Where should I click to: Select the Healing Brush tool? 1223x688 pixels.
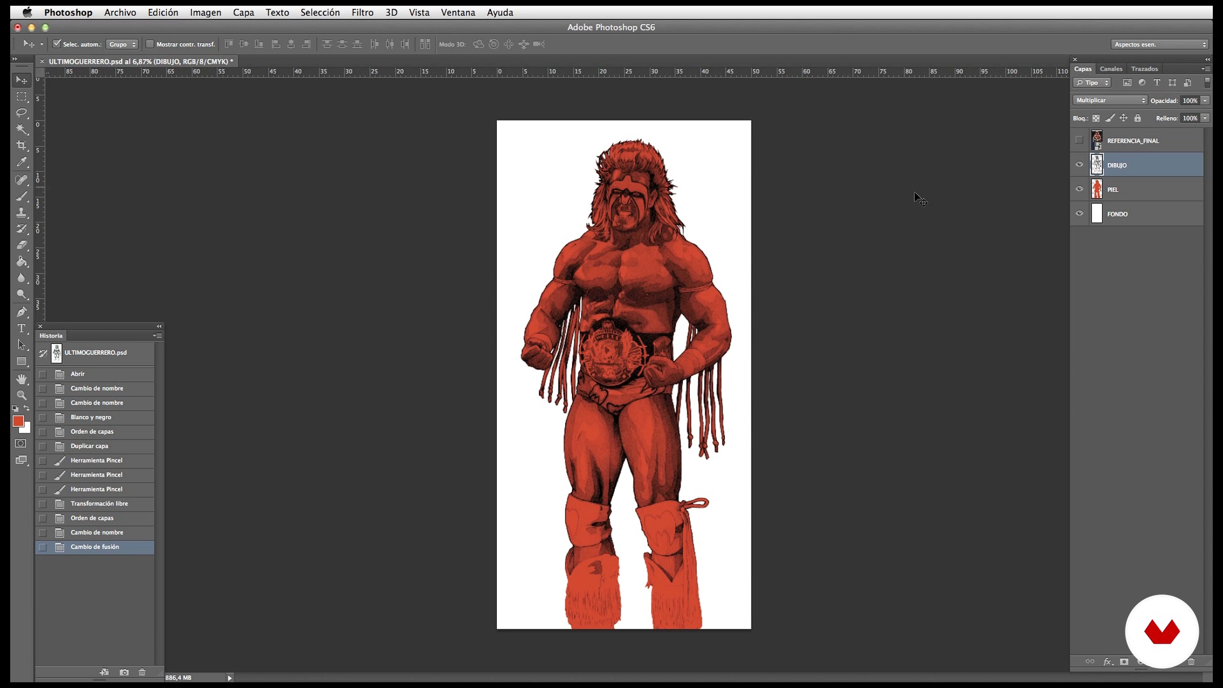22,180
